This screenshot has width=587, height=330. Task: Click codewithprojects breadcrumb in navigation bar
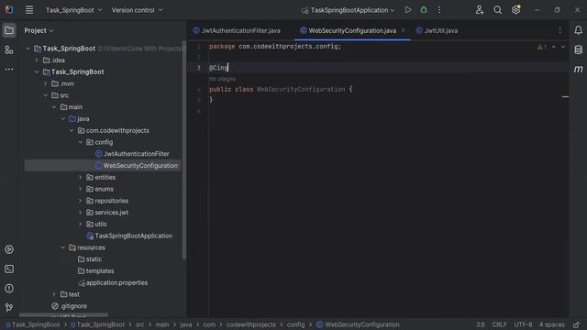tap(250, 324)
